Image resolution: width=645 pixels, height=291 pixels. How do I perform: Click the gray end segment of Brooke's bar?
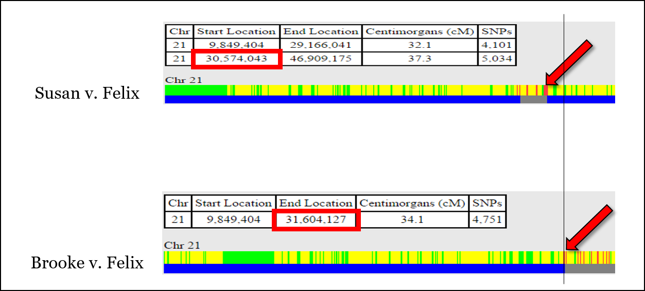590,268
